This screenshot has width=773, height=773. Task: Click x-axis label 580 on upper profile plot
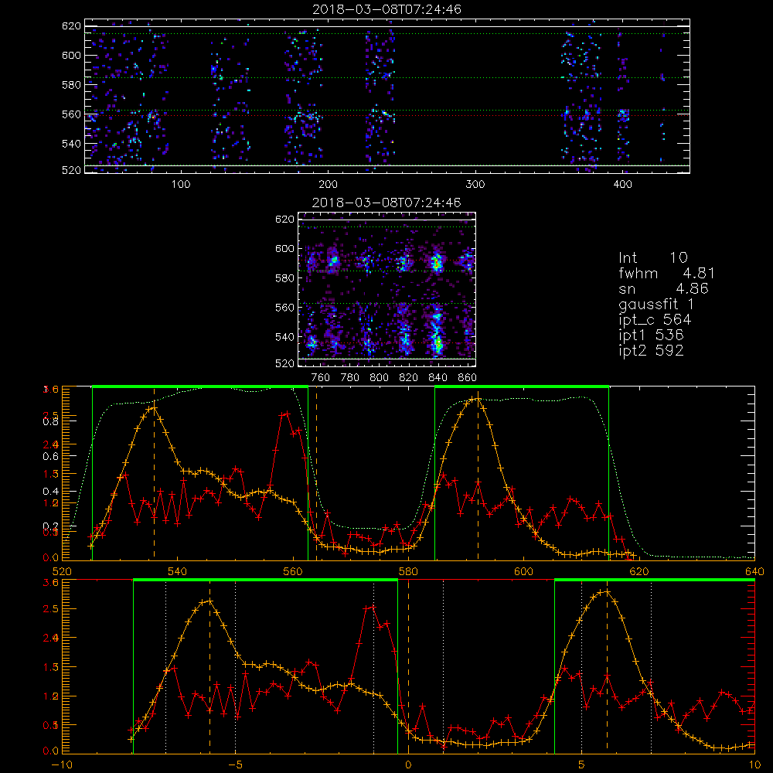(x=408, y=571)
